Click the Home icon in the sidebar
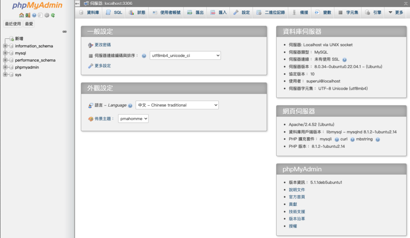The image size is (410, 238). [22, 15]
